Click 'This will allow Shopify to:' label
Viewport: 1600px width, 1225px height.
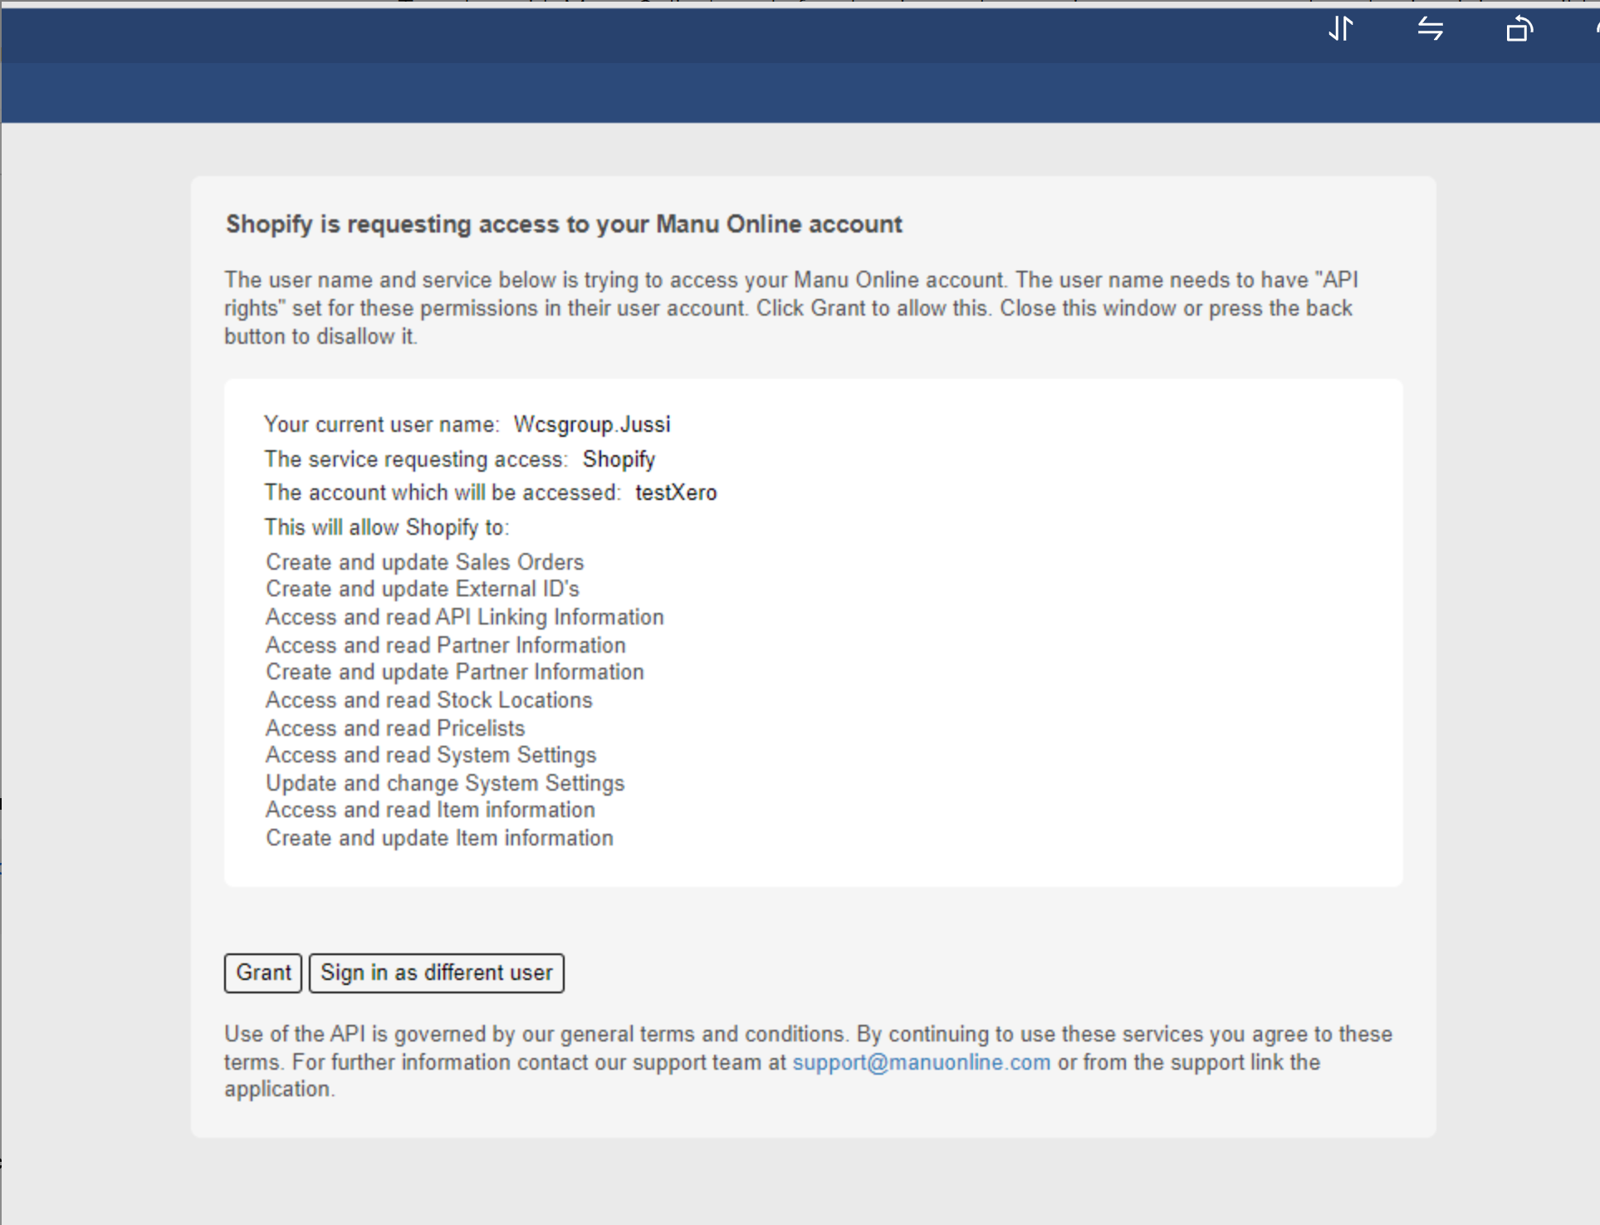(x=387, y=527)
